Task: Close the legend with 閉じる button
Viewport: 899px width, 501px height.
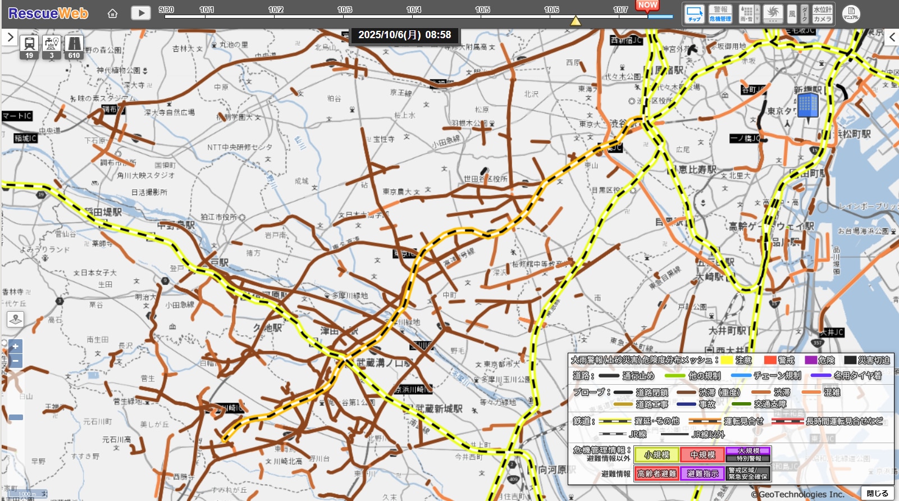Action: (x=877, y=493)
